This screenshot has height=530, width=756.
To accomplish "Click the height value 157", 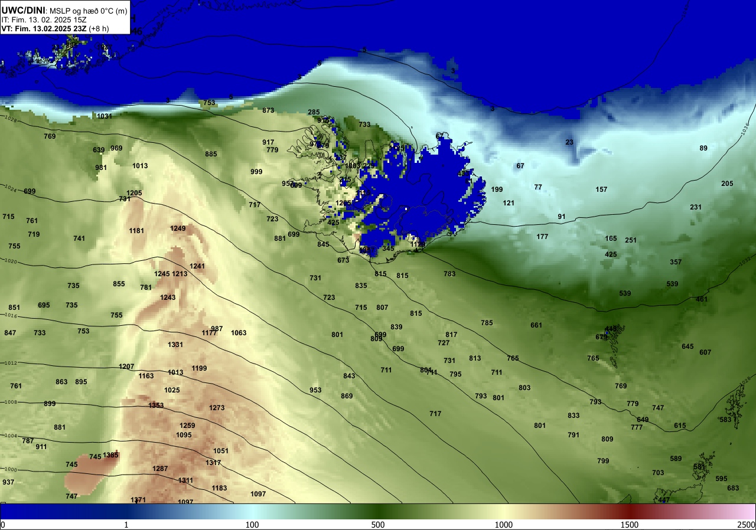I will pos(601,189).
